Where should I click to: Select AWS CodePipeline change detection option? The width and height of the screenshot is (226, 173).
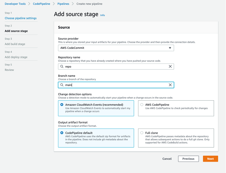click(x=142, y=105)
